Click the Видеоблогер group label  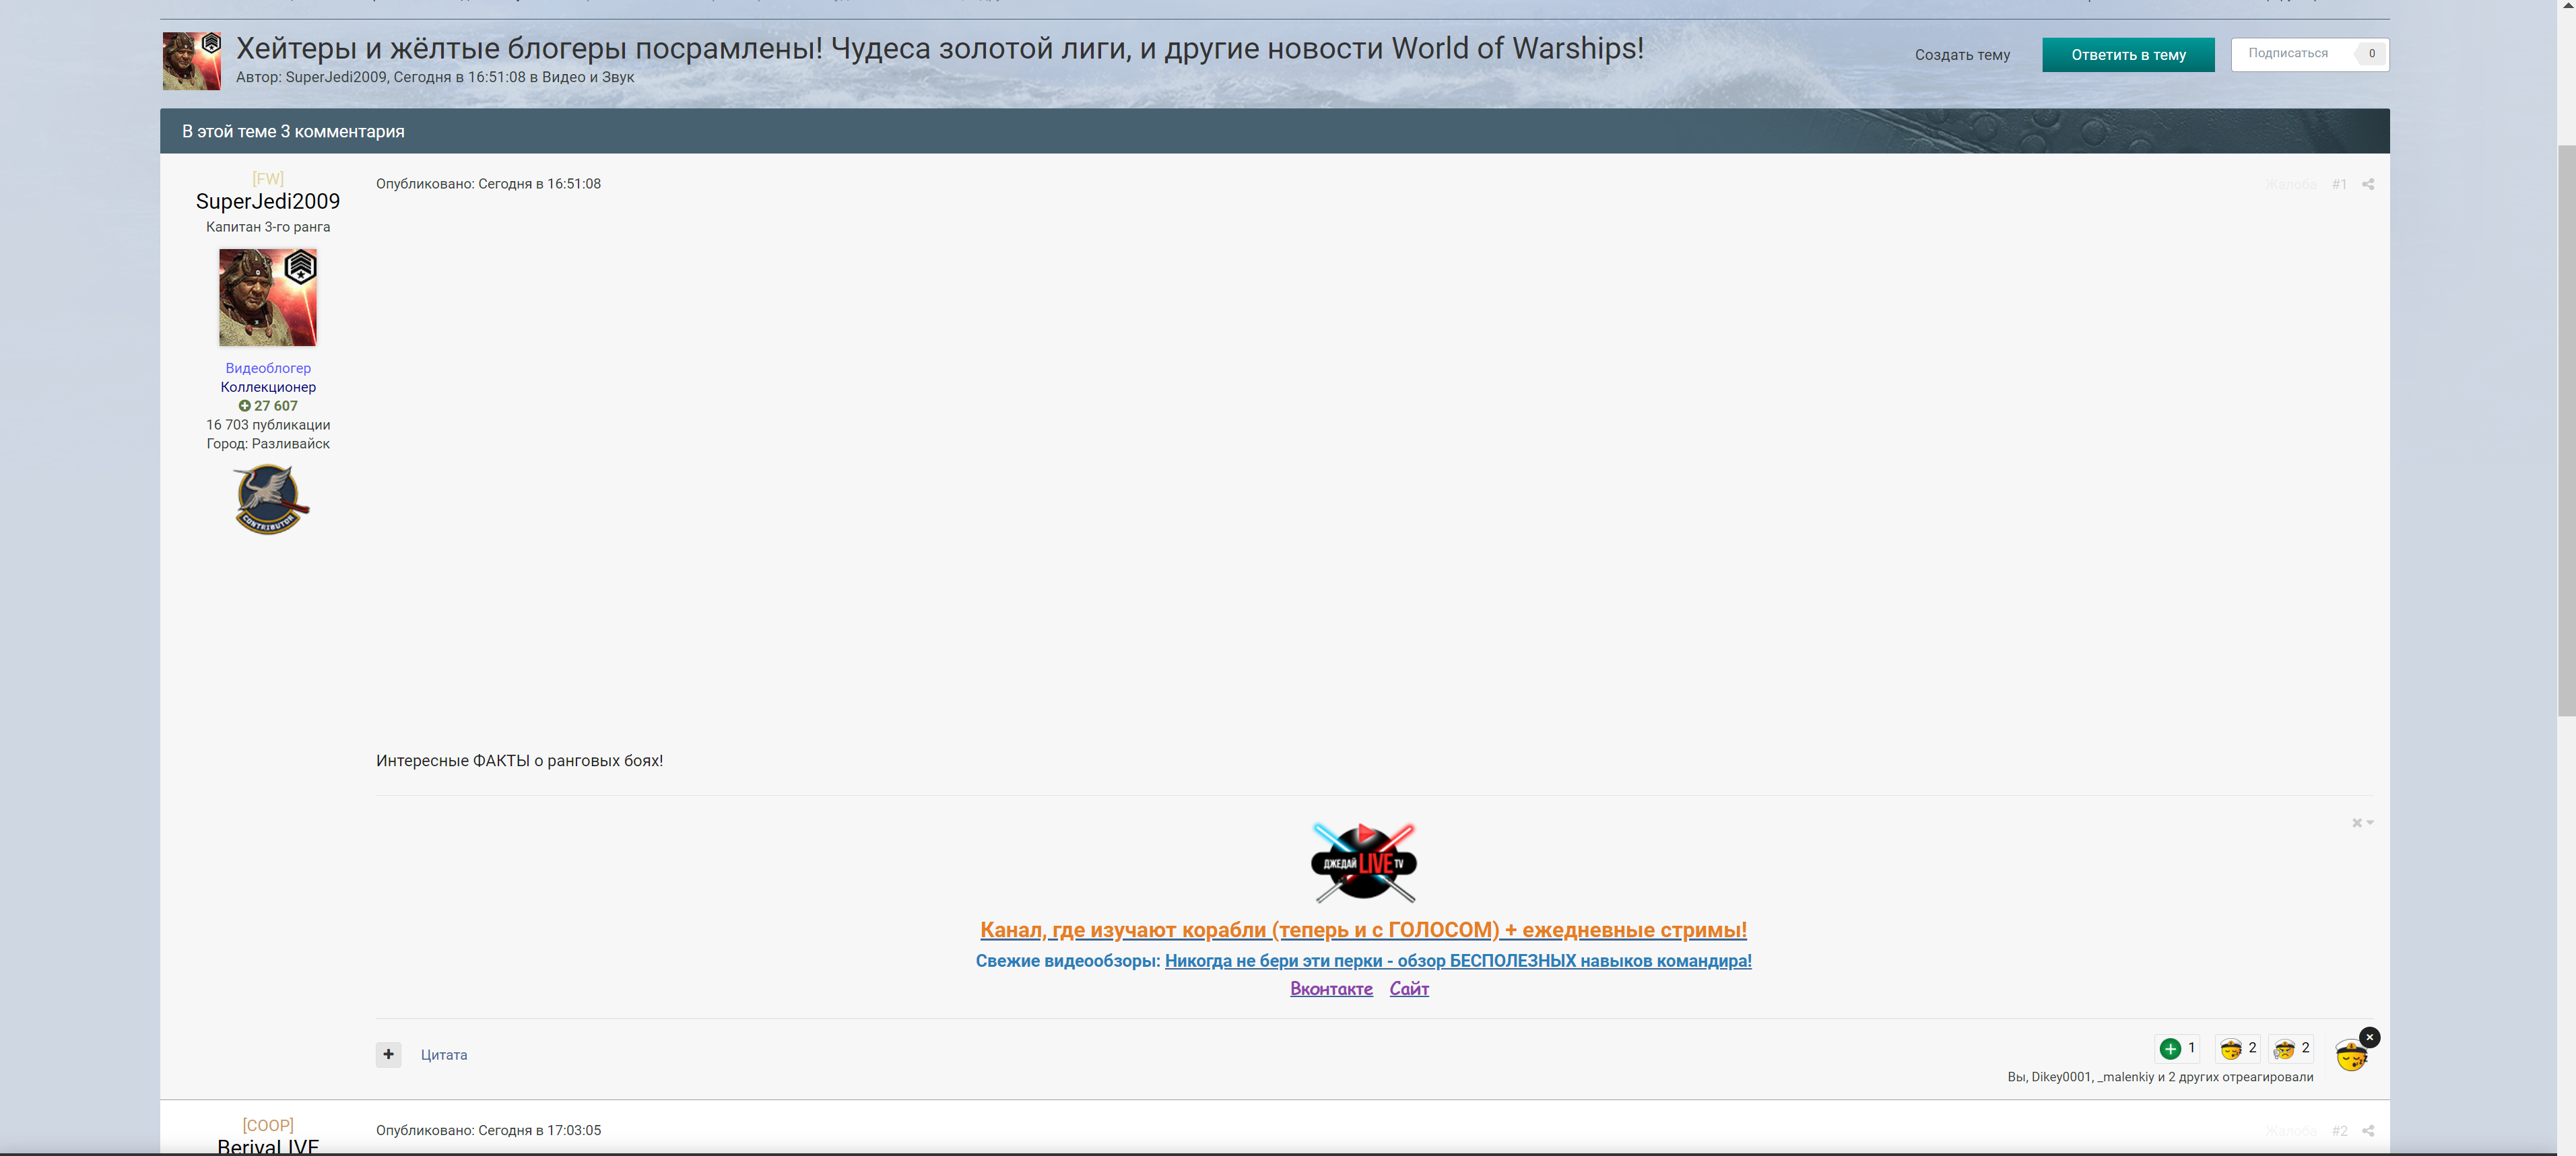click(x=268, y=368)
